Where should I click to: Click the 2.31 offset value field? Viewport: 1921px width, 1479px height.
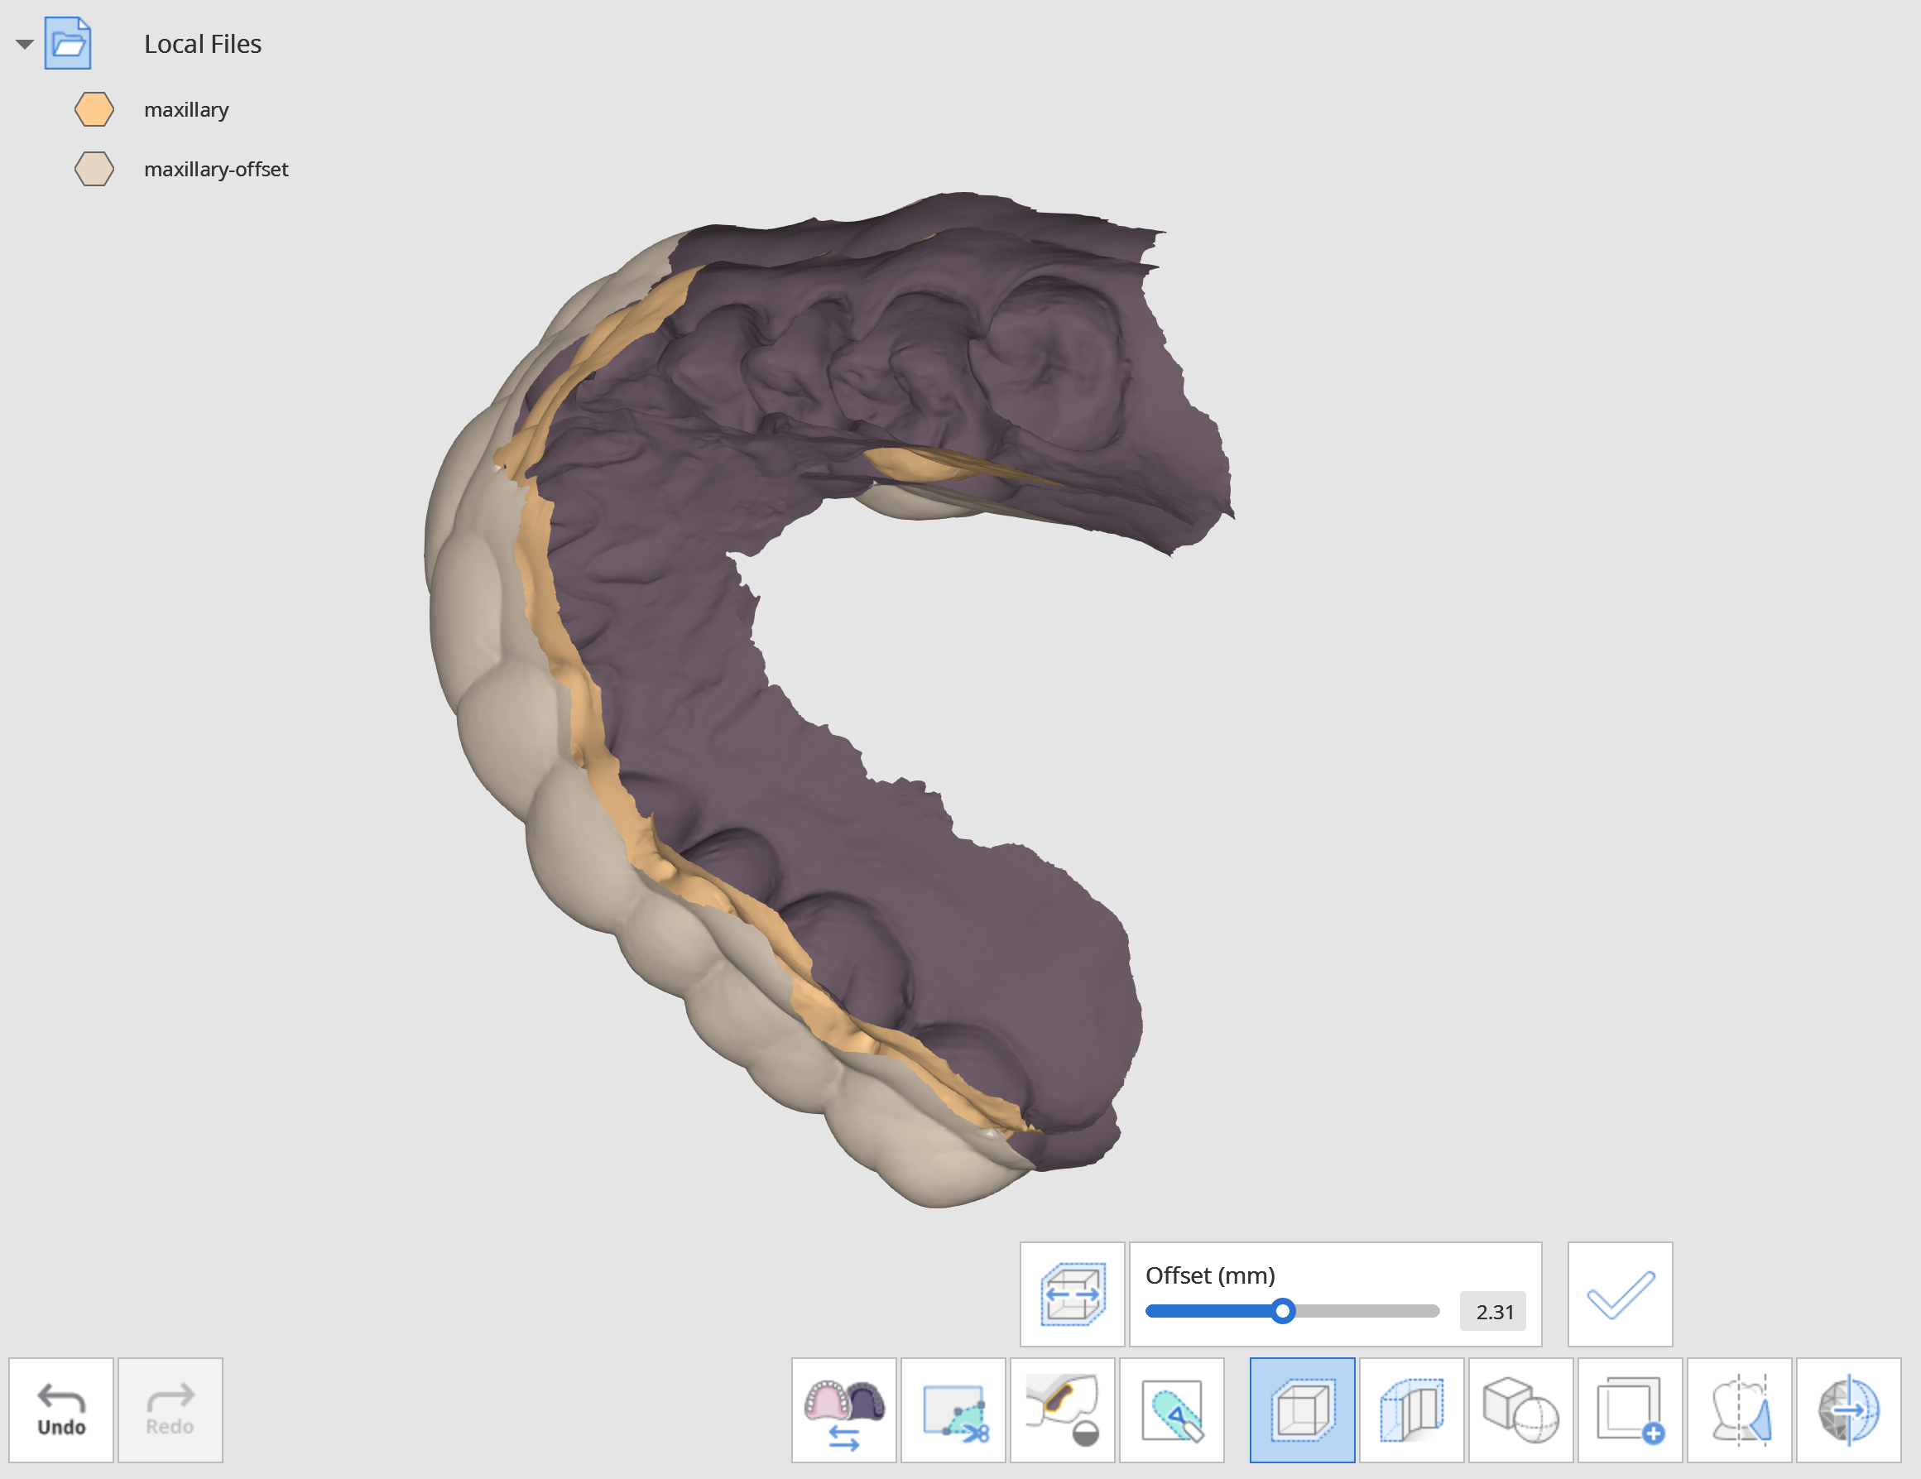coord(1492,1311)
